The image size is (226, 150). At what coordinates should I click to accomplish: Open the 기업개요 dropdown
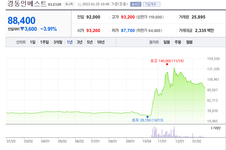tap(152, 4)
